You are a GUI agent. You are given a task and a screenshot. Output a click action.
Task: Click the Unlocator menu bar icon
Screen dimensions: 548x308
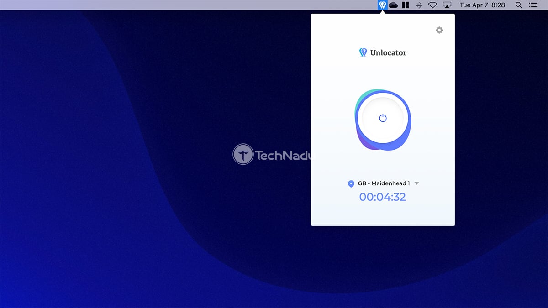(x=383, y=5)
